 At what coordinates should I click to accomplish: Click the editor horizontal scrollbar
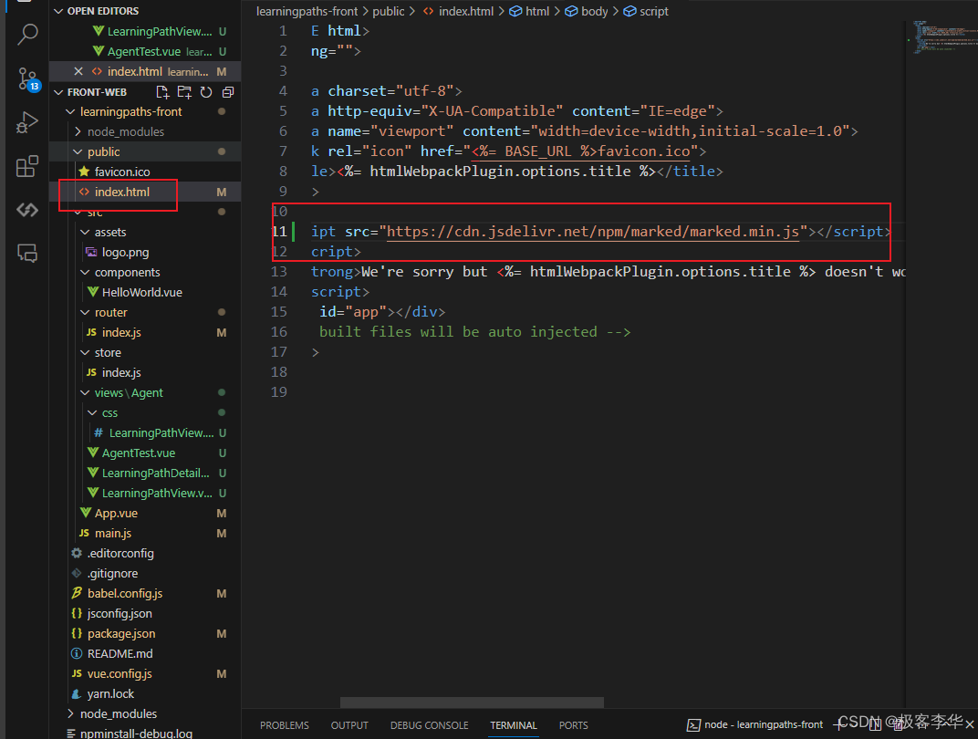point(472,703)
